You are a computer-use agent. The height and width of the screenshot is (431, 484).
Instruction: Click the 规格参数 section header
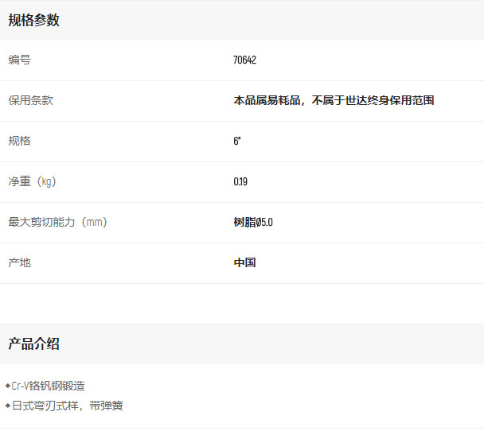[x=33, y=21]
